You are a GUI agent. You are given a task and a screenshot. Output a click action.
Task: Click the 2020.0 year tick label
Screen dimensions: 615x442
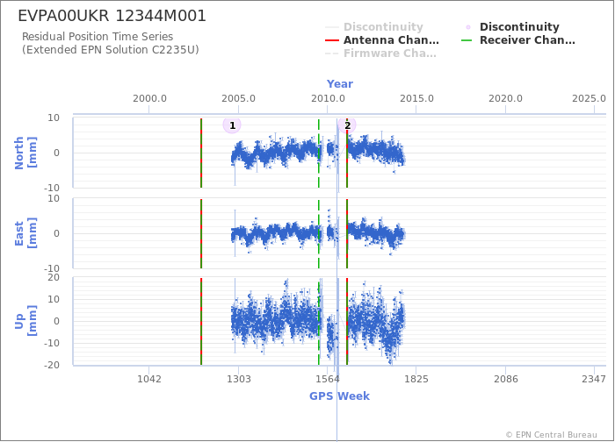[505, 98]
